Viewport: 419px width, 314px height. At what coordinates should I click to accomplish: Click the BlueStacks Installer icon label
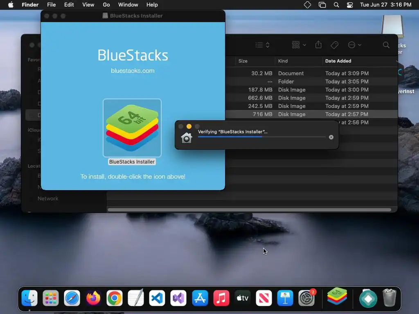[x=132, y=162]
